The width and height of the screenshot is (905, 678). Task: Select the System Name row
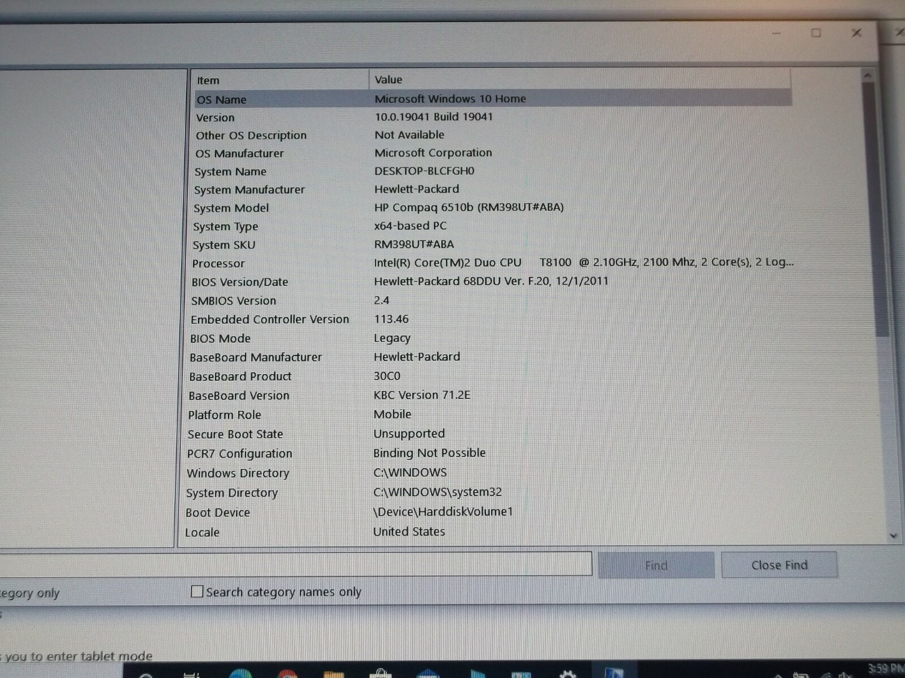493,171
